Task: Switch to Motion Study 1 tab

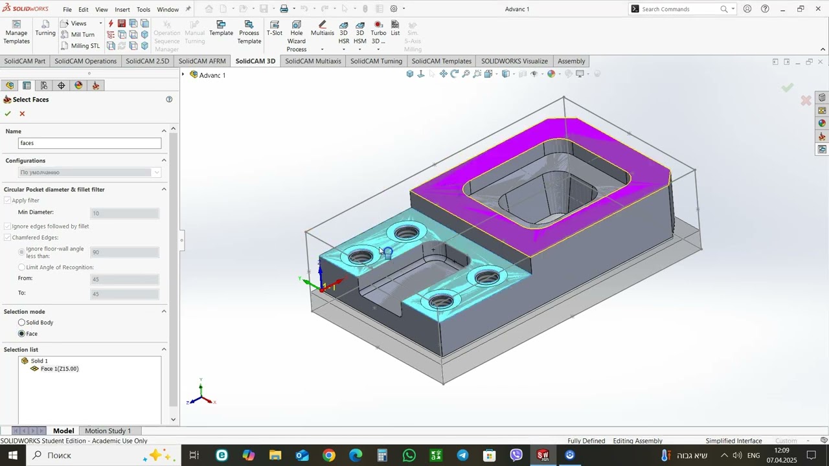Action: [x=108, y=431]
